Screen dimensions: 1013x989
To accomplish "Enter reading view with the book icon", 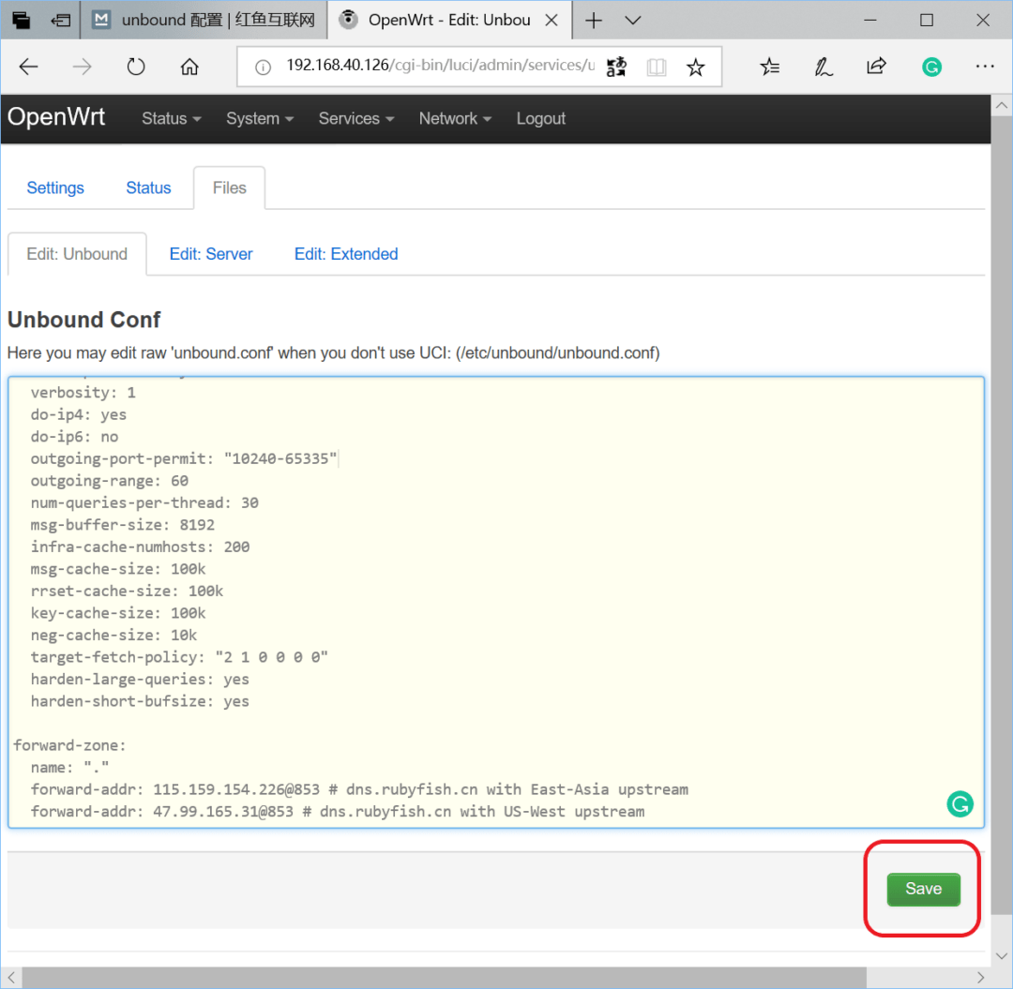I will [656, 66].
